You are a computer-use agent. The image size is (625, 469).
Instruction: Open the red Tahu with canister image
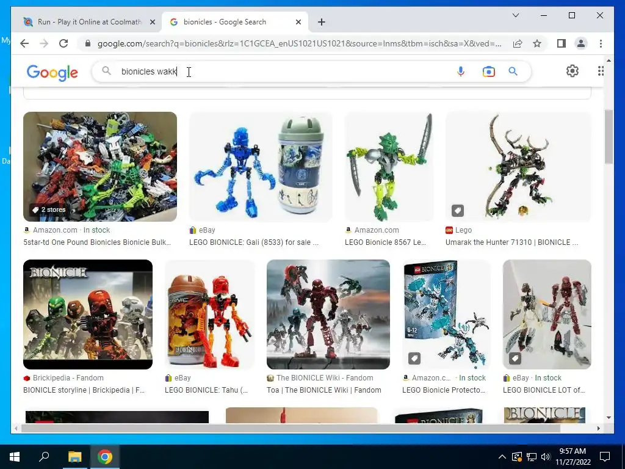(210, 314)
